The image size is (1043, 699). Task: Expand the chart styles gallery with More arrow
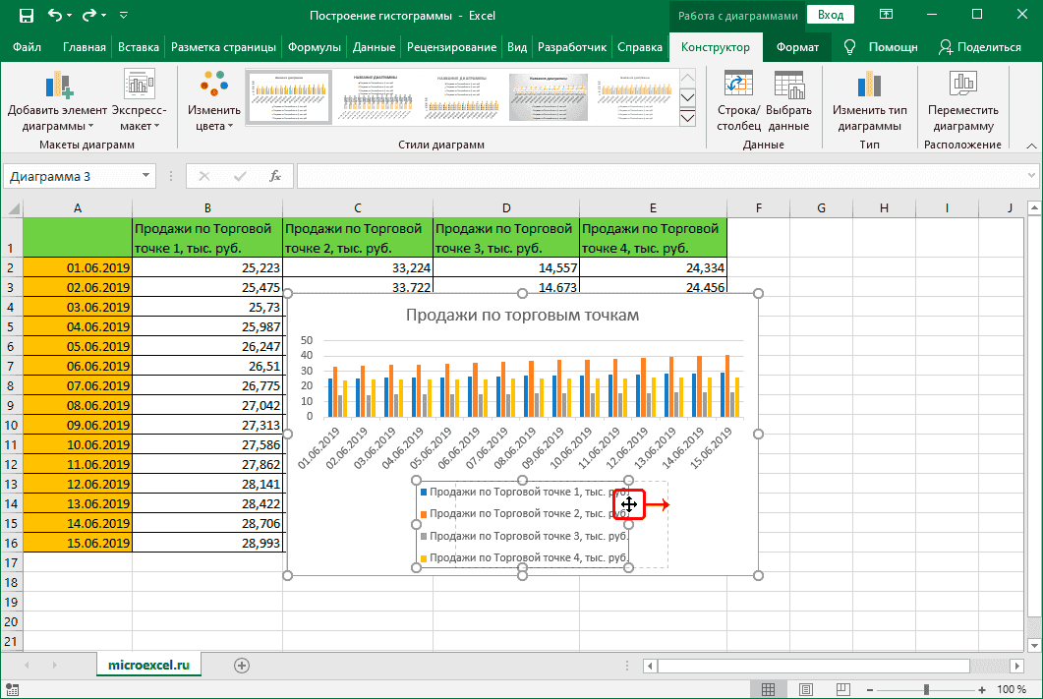click(688, 117)
